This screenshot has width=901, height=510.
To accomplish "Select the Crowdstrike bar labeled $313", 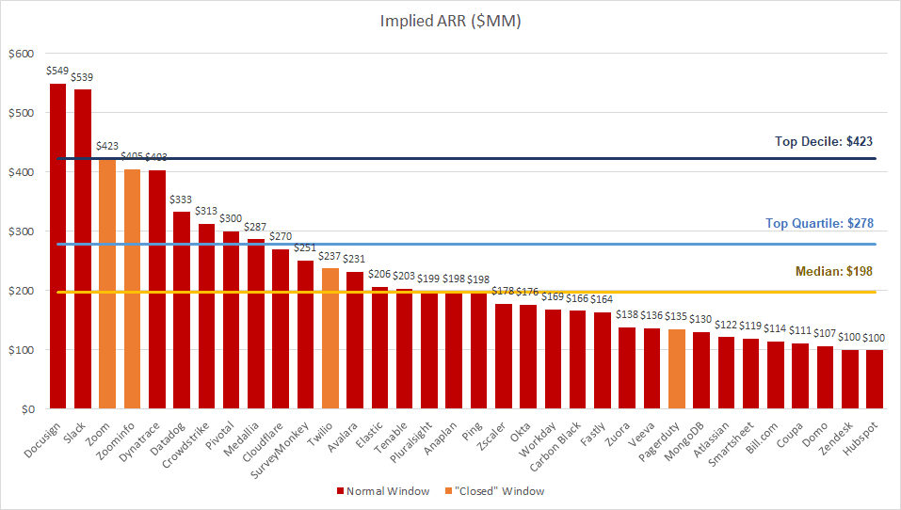I will tap(206, 316).
